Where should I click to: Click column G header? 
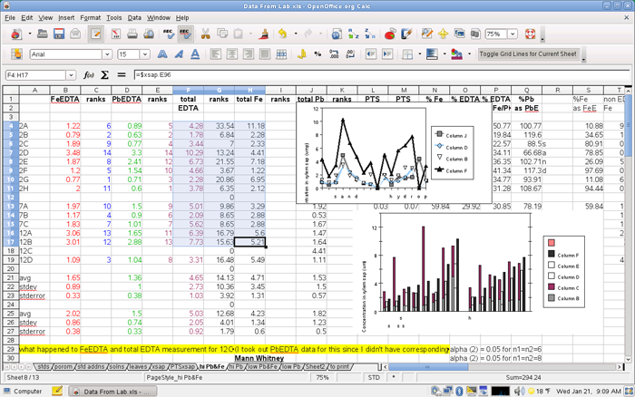point(218,91)
